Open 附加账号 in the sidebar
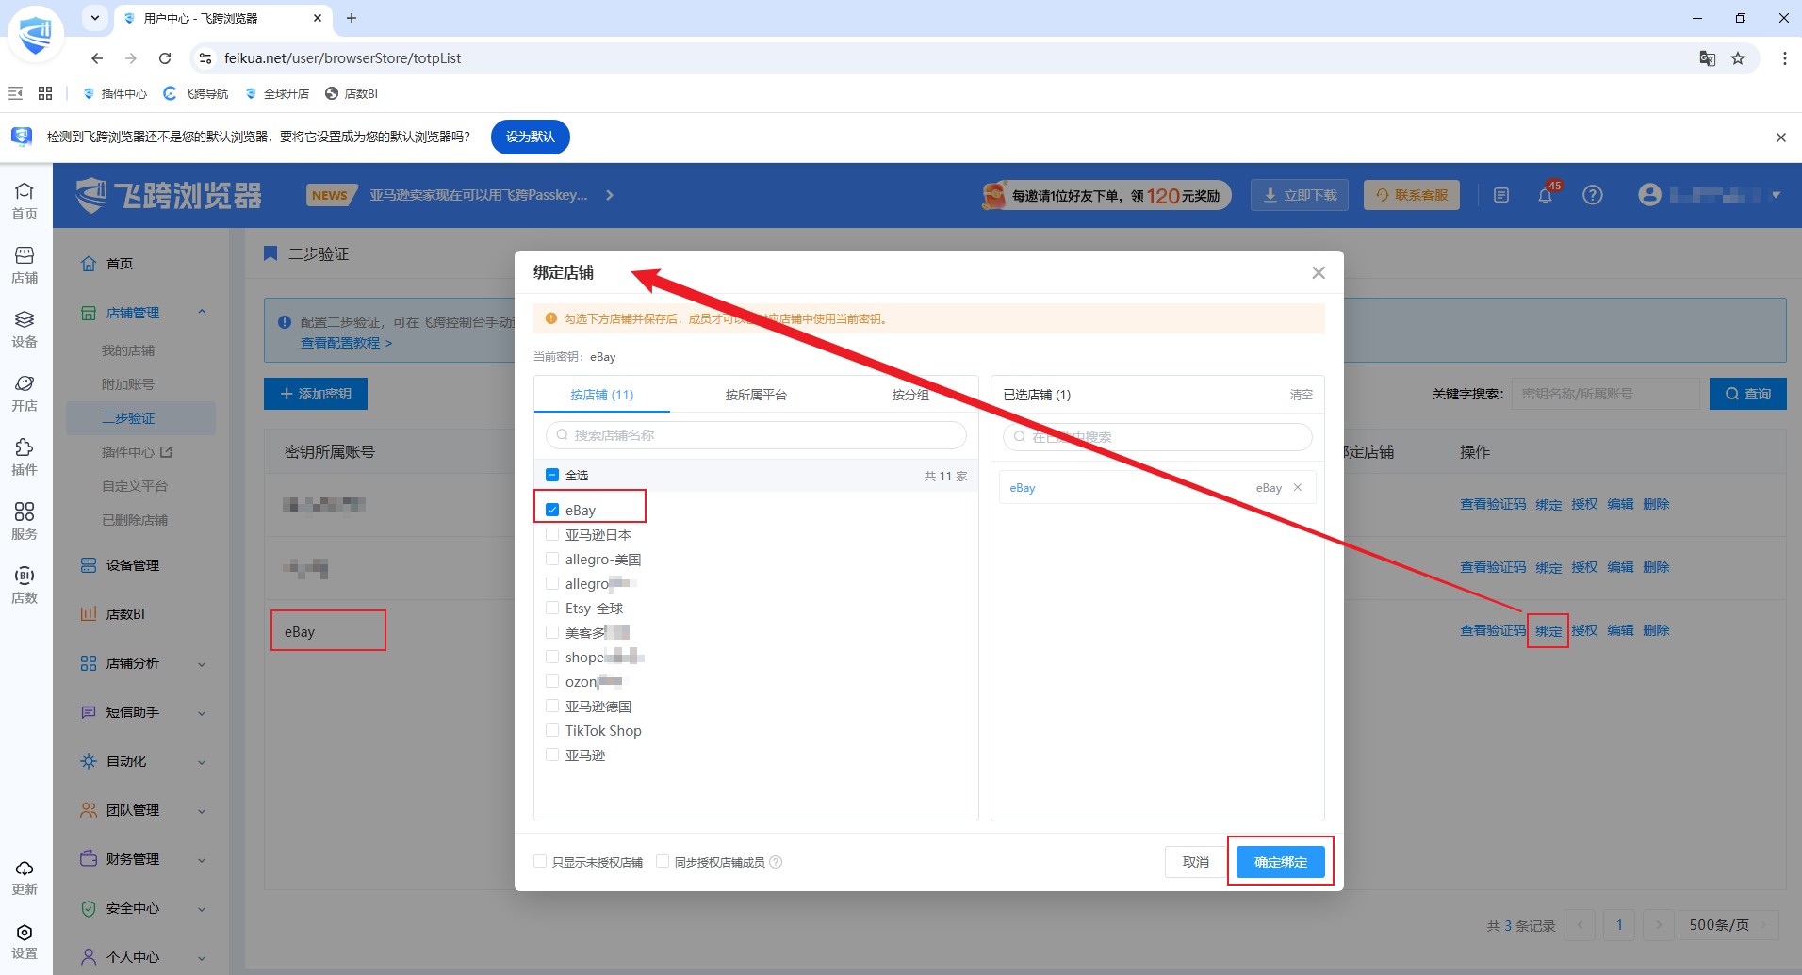 (128, 384)
